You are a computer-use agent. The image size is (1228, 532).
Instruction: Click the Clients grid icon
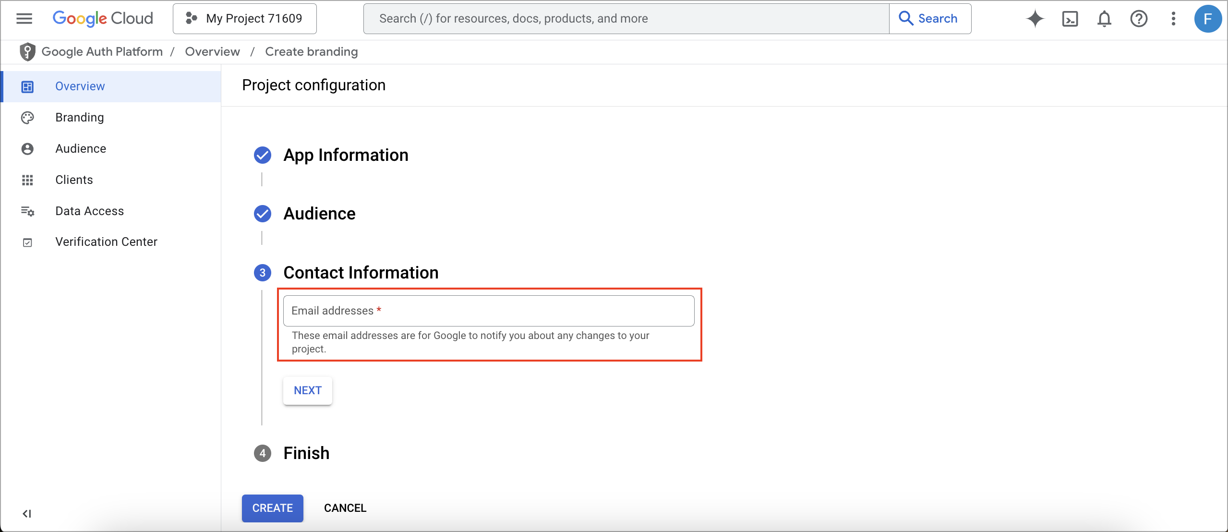(x=27, y=180)
